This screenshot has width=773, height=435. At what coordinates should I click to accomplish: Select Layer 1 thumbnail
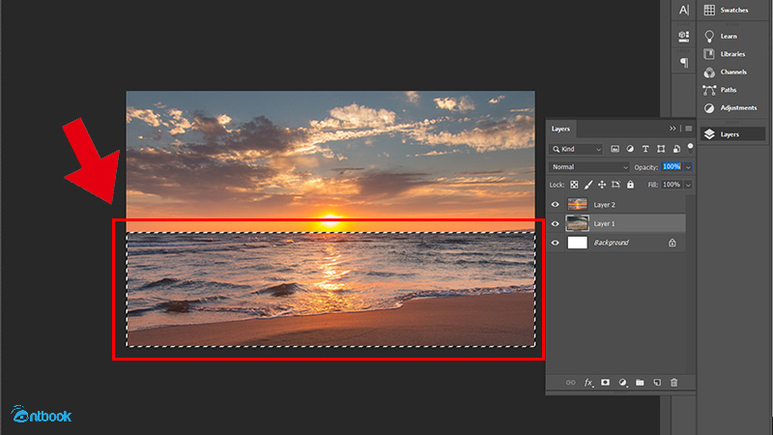(577, 223)
